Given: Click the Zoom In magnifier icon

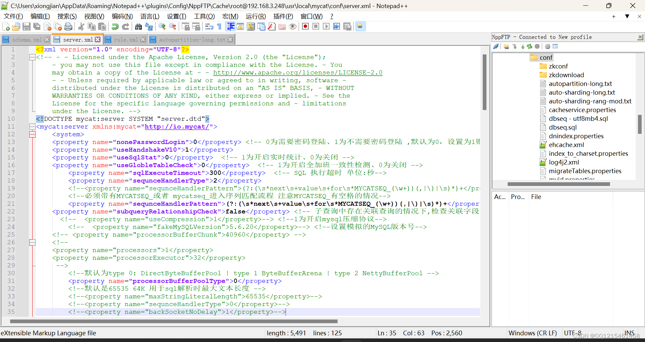Looking at the screenshot, I should coord(162,27).
